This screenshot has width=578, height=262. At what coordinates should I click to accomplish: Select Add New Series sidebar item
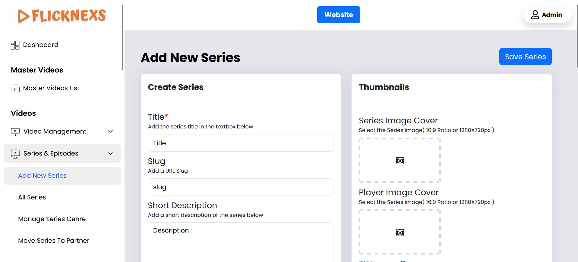(x=43, y=176)
